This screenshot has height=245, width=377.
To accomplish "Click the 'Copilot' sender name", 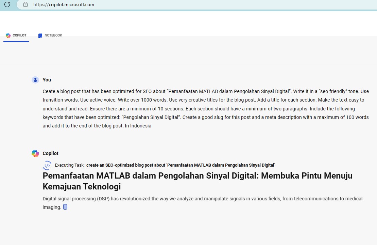I will point(51,153).
